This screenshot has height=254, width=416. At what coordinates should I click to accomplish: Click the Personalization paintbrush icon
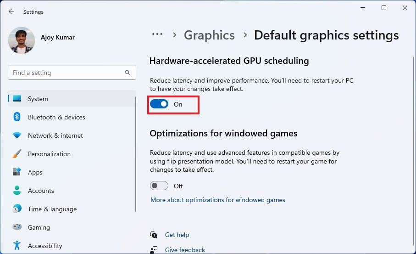(x=17, y=153)
